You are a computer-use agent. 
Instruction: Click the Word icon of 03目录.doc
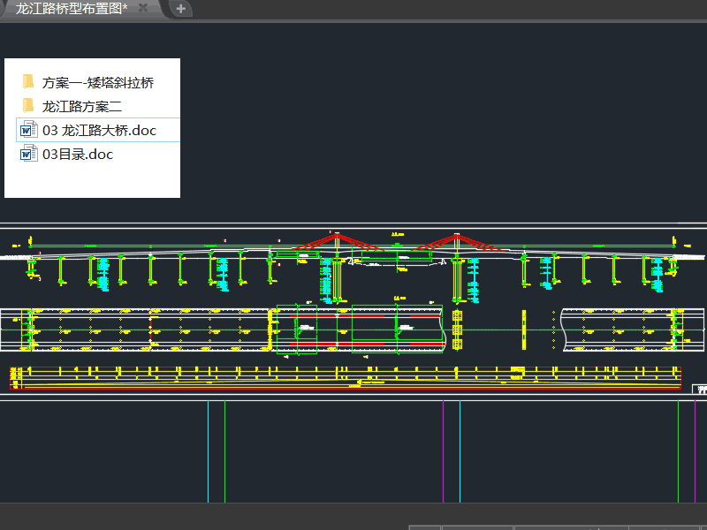[x=28, y=155]
